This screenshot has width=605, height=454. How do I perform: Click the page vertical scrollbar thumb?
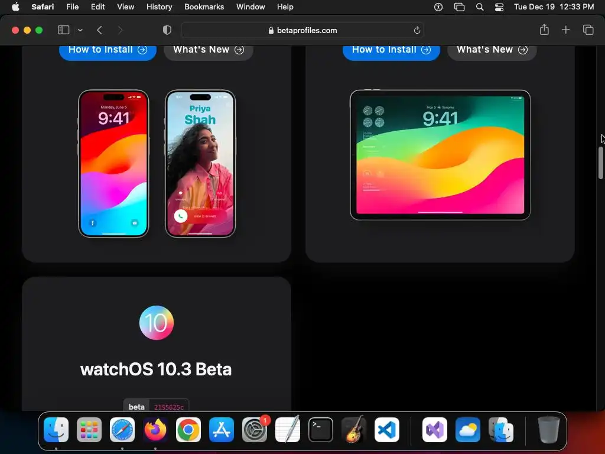600,163
